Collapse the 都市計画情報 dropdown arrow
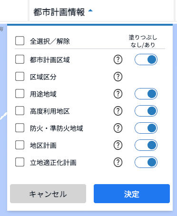The image size is (177, 216). [x=90, y=10]
